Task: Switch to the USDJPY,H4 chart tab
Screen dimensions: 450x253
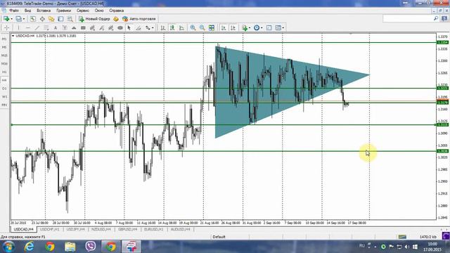Action: point(75,230)
